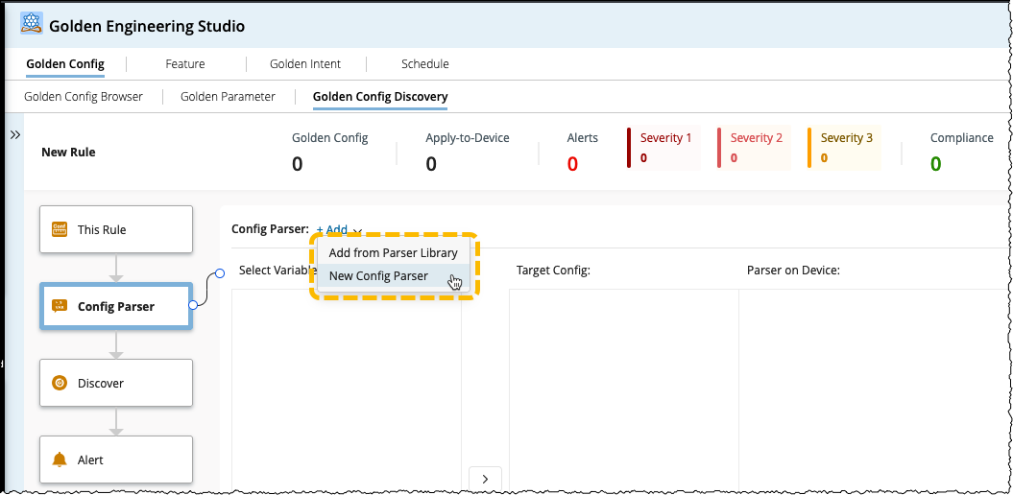Viewport: 1013px width, 495px height.
Task: Open the + Add dropdown
Action: (339, 229)
